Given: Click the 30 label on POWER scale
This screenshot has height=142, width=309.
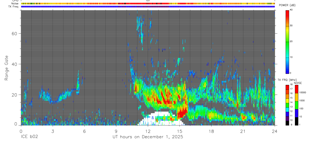Looking at the screenshot, I should point(291,26).
